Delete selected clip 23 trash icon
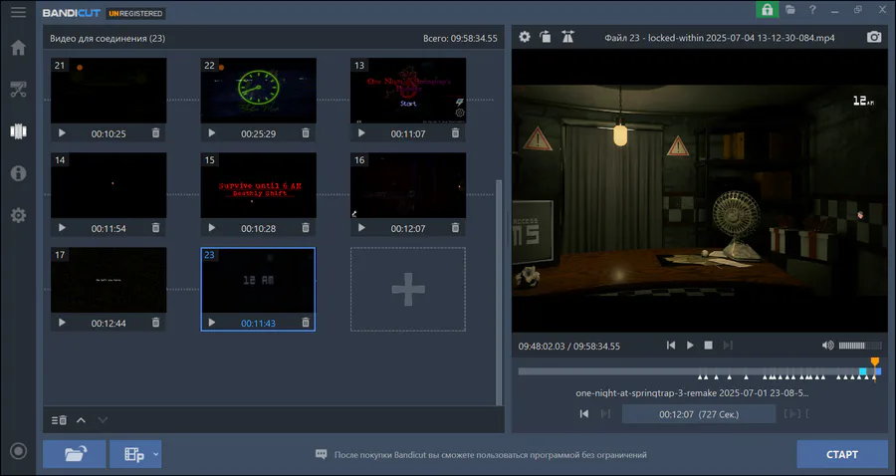The height and width of the screenshot is (476, 896). pos(306,323)
